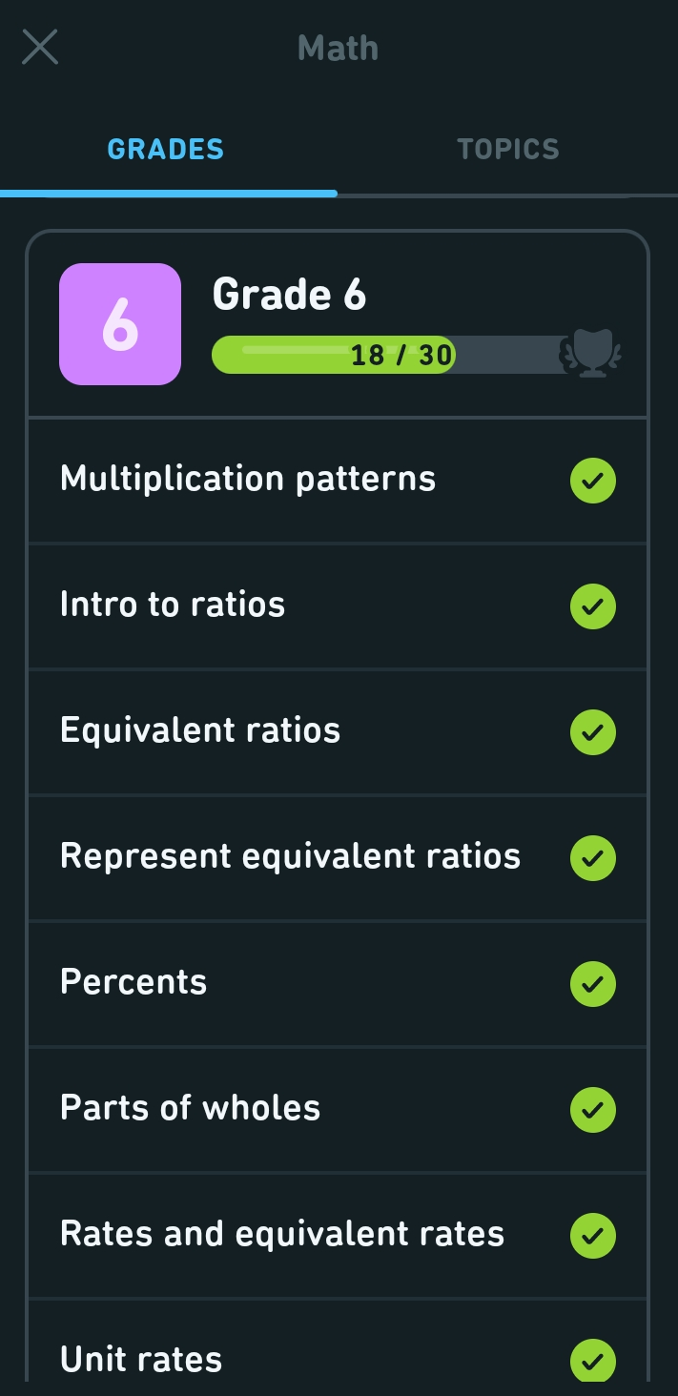Click the checkmark beside Intro to ratios
678x1396 pixels.
coord(592,606)
